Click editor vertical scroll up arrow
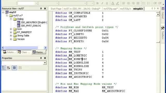Viewport: 166px width, 93px height. [158, 14]
